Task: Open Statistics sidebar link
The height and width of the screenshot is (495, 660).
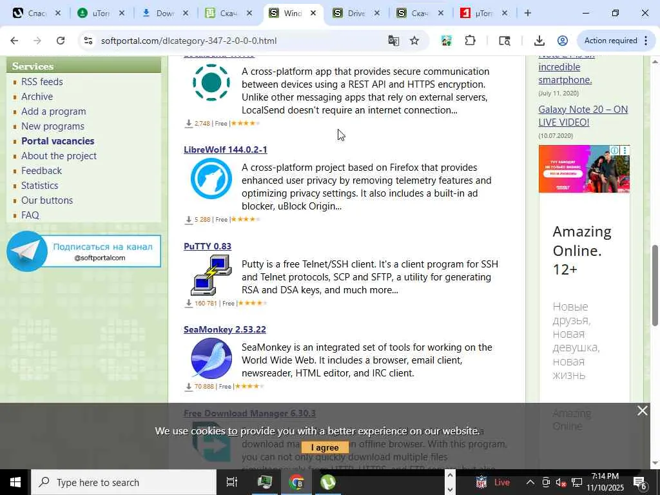Action: click(x=39, y=185)
